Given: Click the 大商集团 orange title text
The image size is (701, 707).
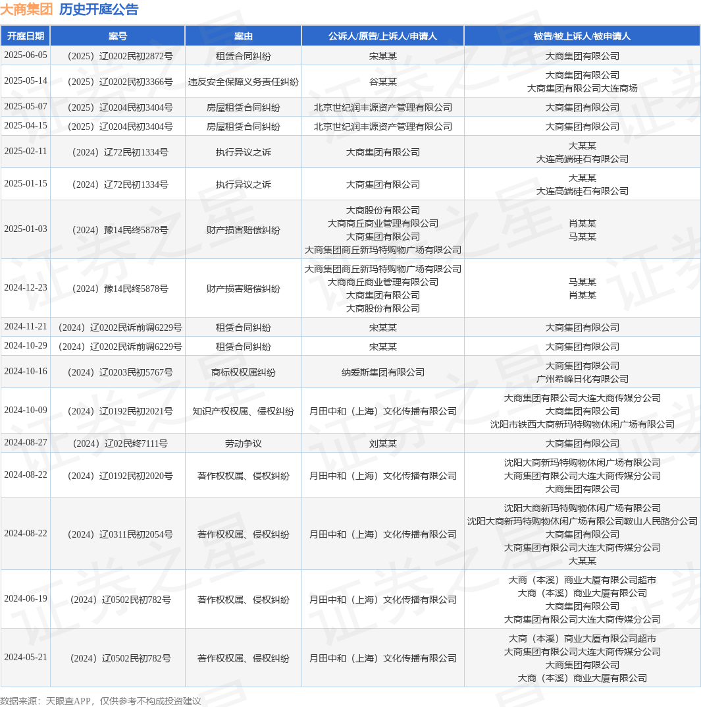Looking at the screenshot, I should pos(26,9).
